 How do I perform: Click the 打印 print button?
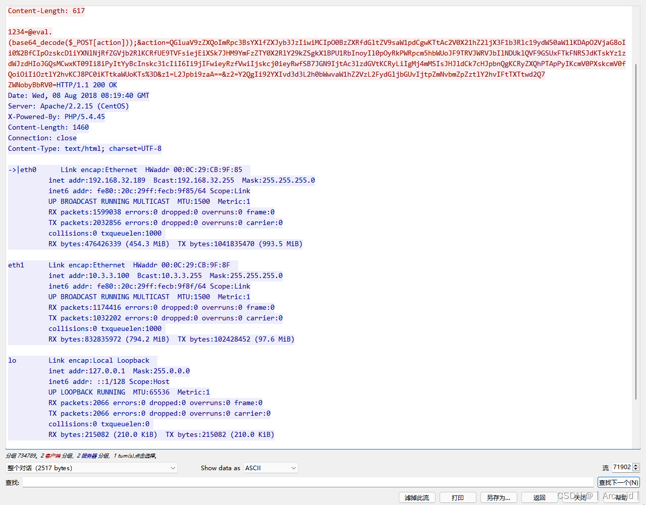pos(458,497)
